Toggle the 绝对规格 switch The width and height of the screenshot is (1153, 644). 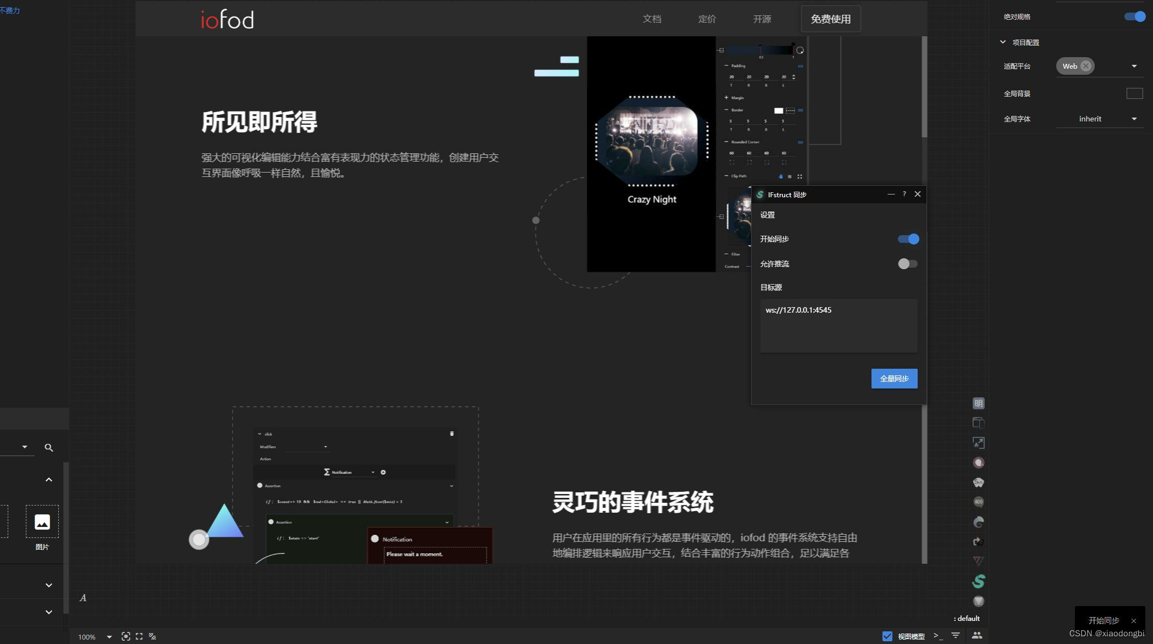1135,16
